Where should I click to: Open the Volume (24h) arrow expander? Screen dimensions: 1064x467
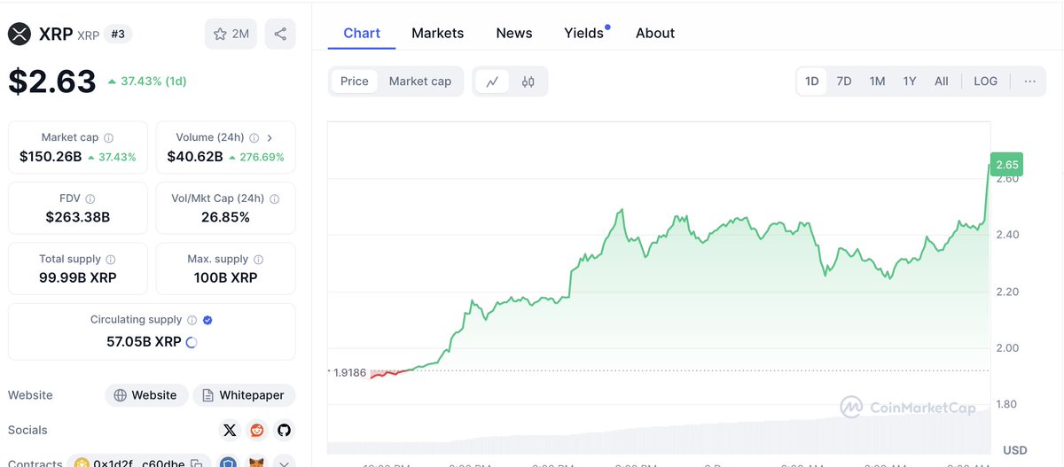pos(270,138)
